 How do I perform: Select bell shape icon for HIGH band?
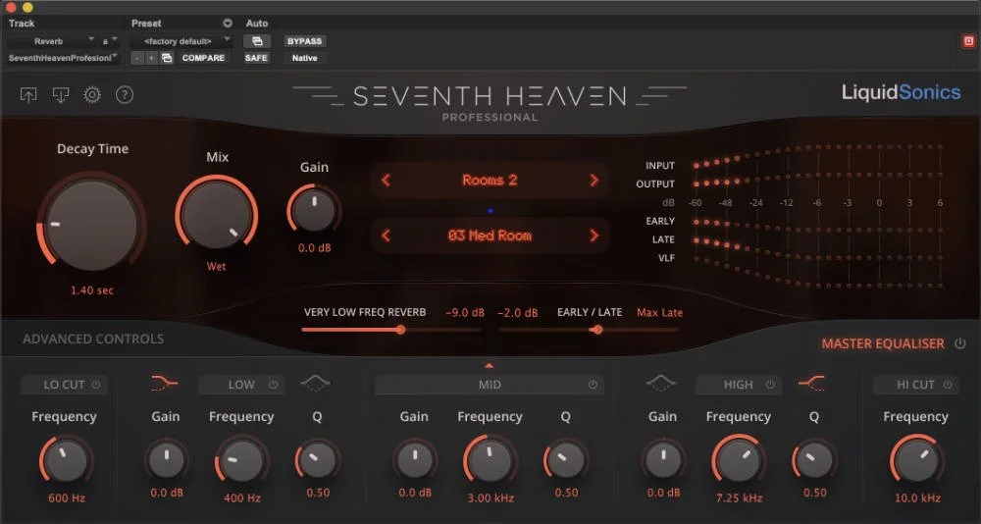[x=661, y=384]
